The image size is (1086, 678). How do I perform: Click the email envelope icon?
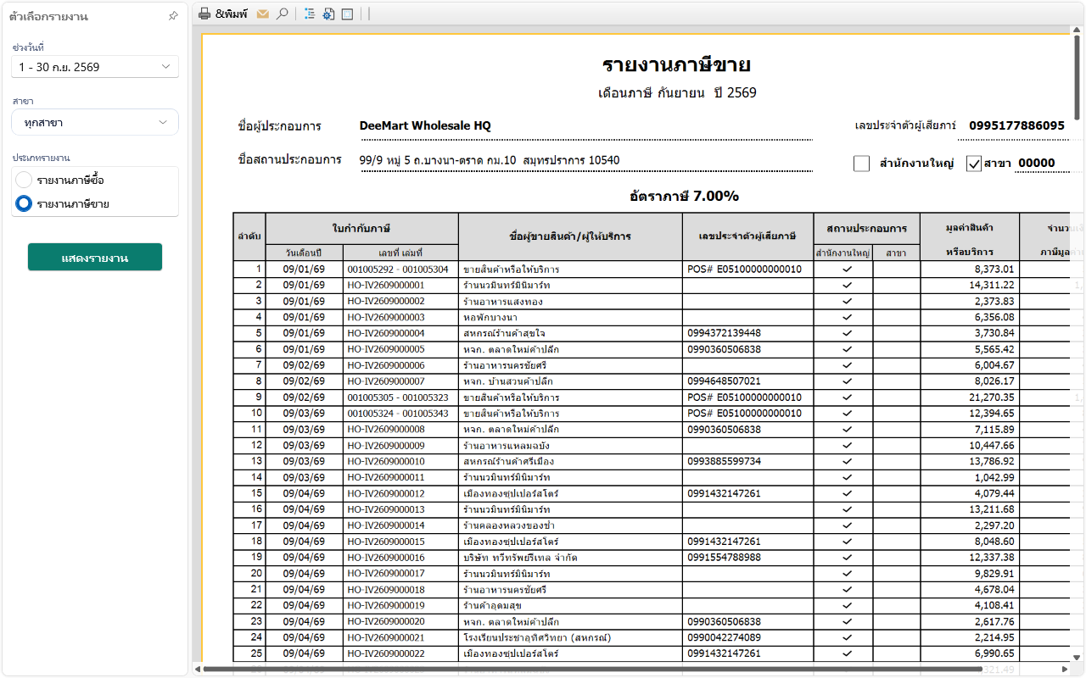click(x=263, y=14)
